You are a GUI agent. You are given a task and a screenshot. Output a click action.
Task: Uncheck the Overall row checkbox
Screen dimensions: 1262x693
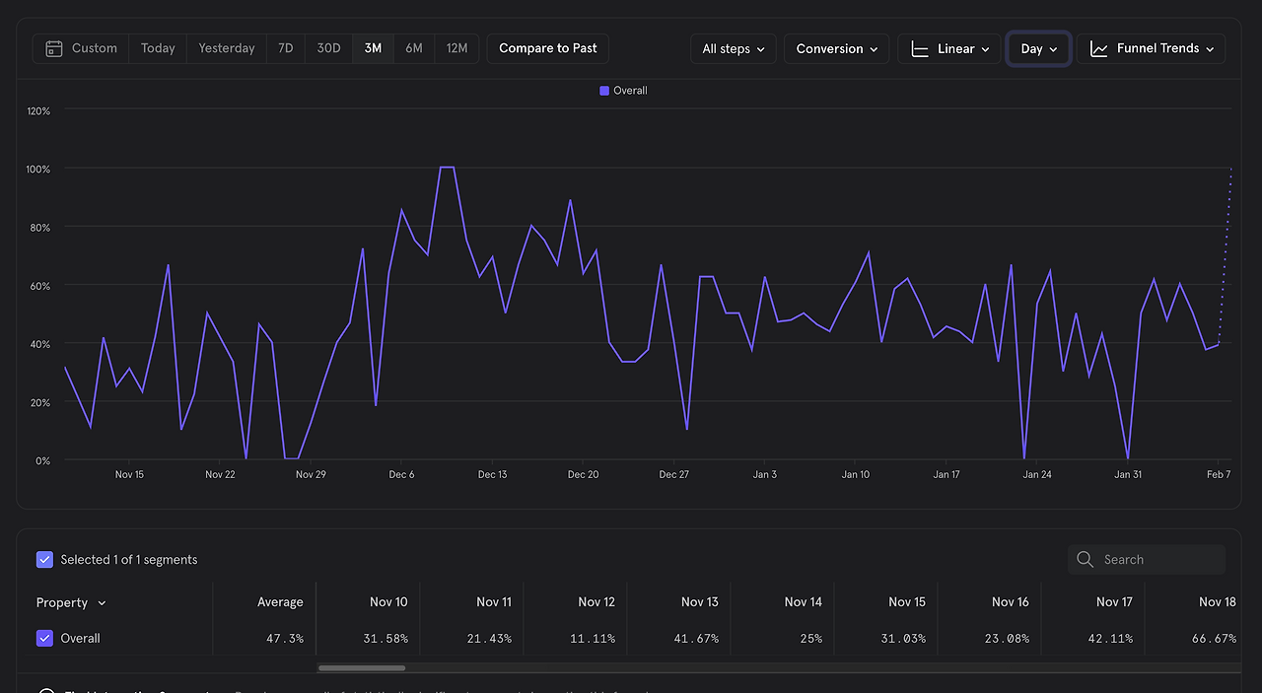tap(44, 638)
